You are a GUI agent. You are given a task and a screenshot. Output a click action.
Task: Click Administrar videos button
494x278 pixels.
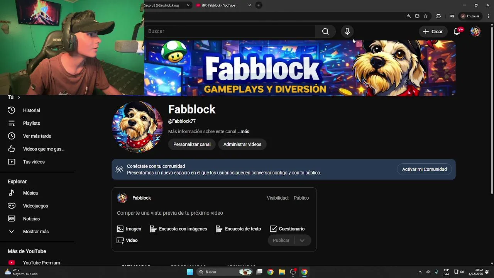pos(242,144)
